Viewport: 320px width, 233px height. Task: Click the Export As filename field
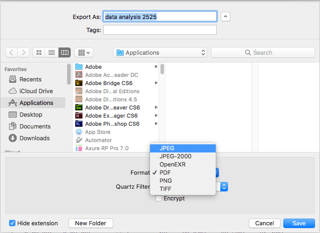[x=160, y=16]
